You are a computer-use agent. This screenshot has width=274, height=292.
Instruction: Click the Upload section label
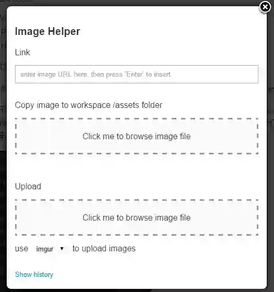click(28, 187)
